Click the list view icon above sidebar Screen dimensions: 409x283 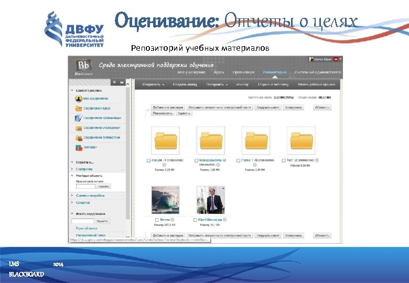114,82
